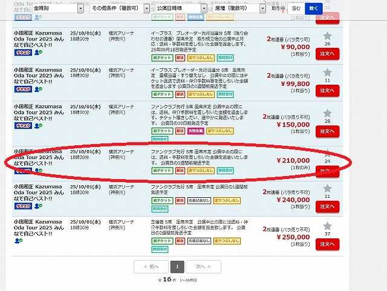The image size is (387, 291).
Task: Click the 女性名義 tag in the ¥150,000 row
Action: click(196, 131)
